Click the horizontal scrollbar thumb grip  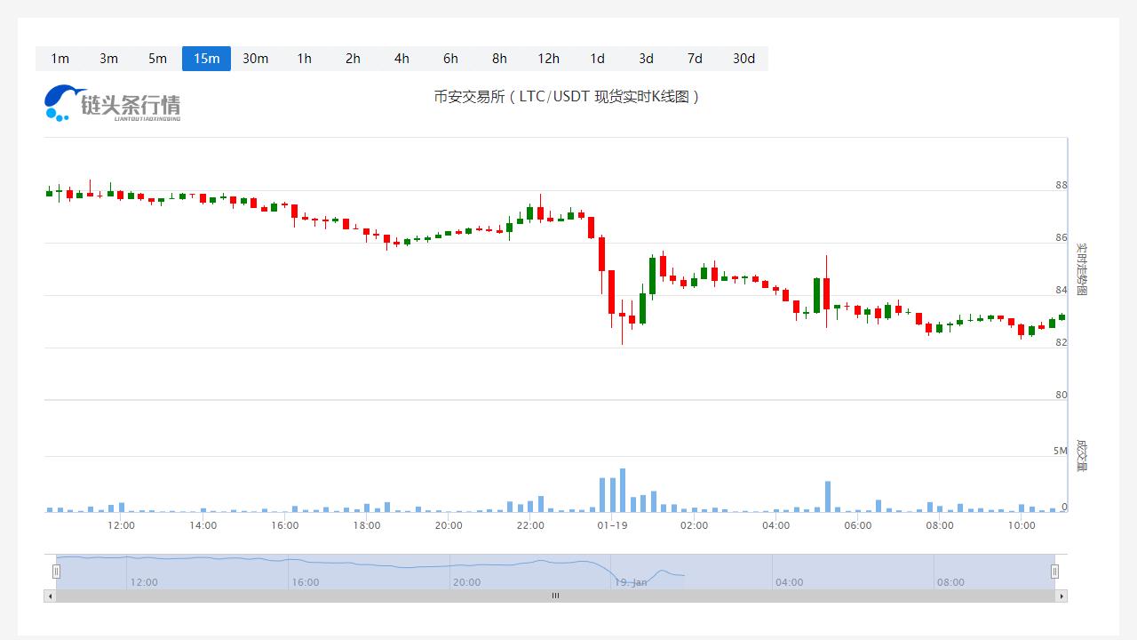click(x=555, y=596)
